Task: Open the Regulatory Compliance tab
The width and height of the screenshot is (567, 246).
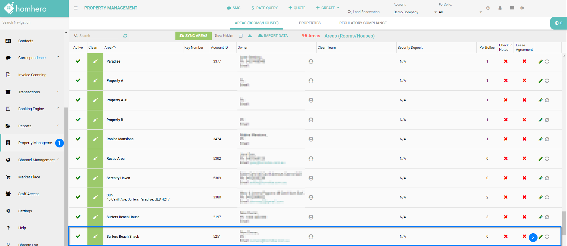Action: click(363, 23)
